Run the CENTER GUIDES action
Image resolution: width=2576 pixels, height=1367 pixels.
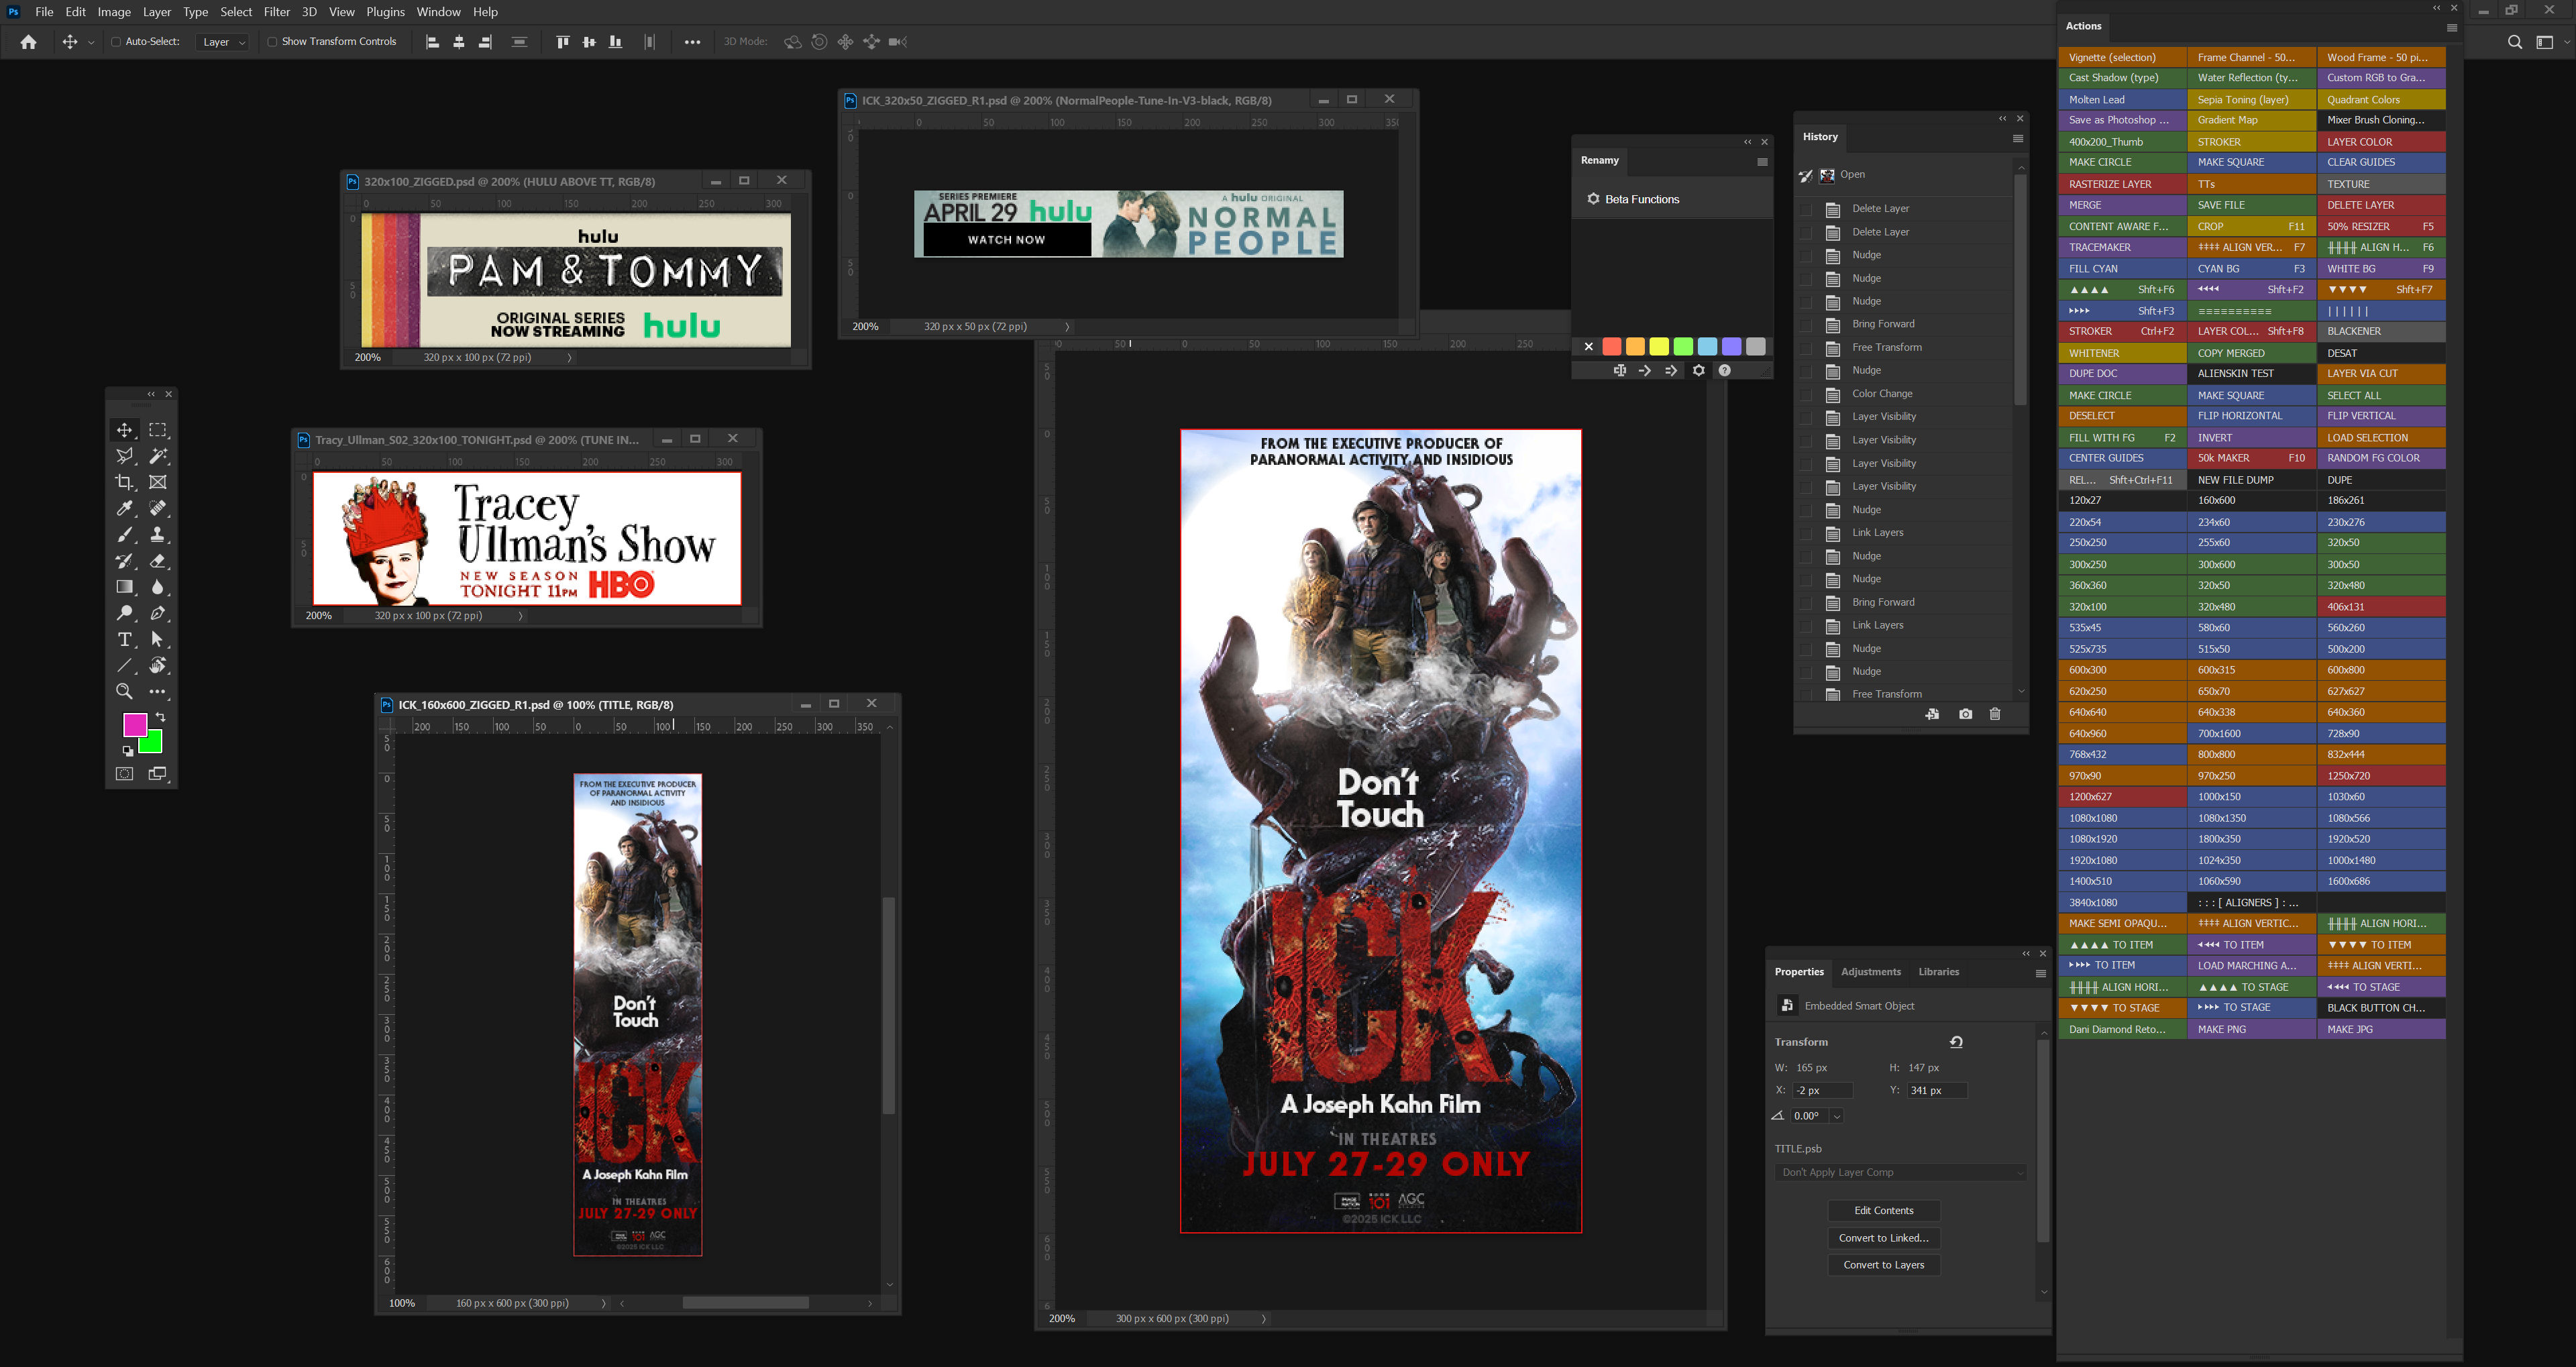[2122, 458]
